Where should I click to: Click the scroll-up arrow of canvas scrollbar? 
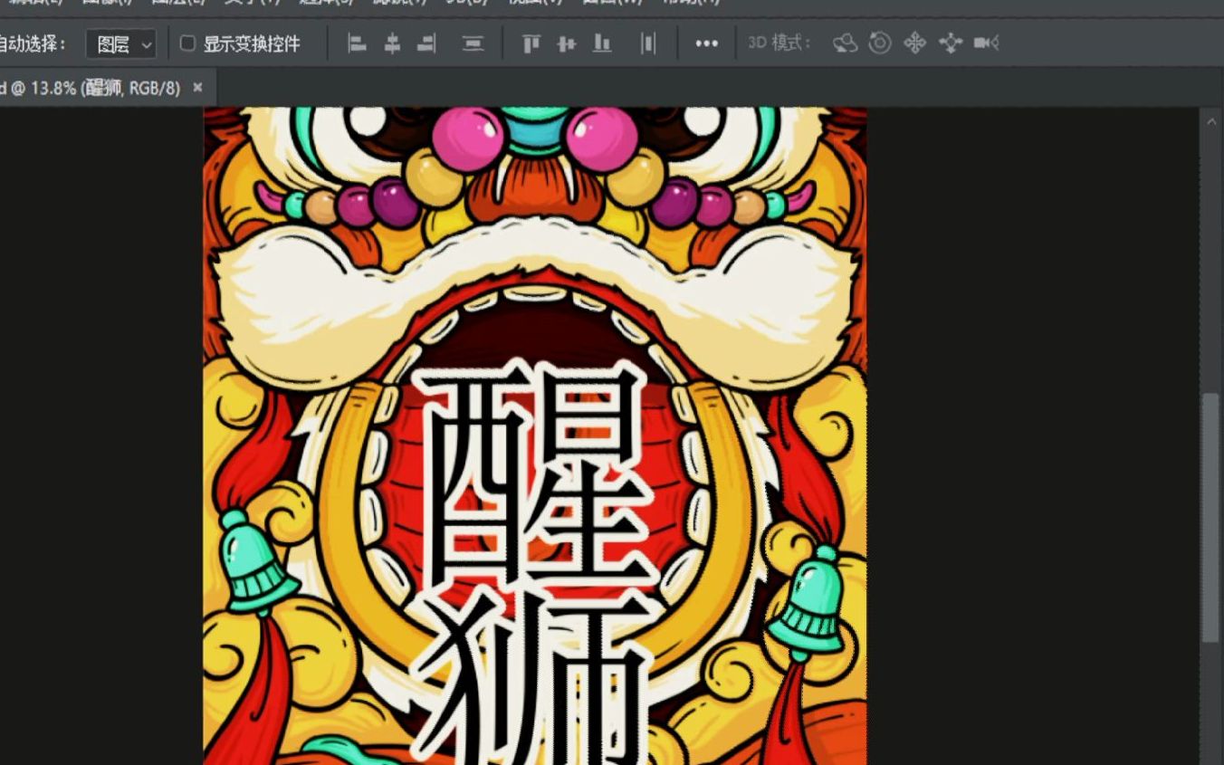(x=1210, y=120)
